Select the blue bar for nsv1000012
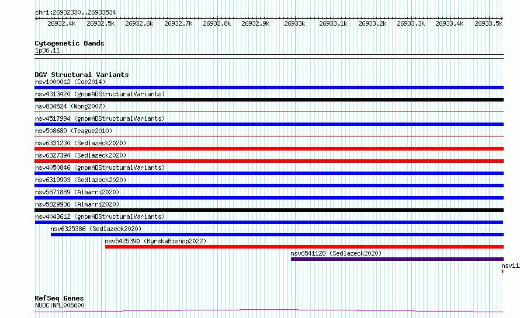520x318 pixels. click(x=269, y=88)
